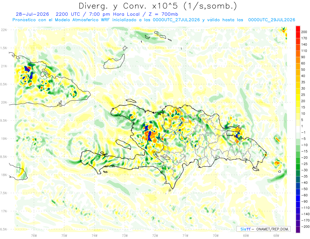Click the '22N' latitude label
The image size is (310, 239).
pos(4,30)
